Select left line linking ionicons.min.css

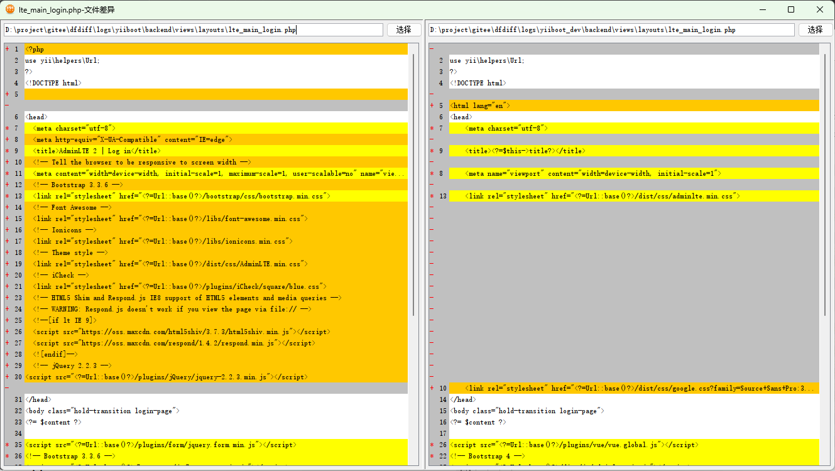216,241
